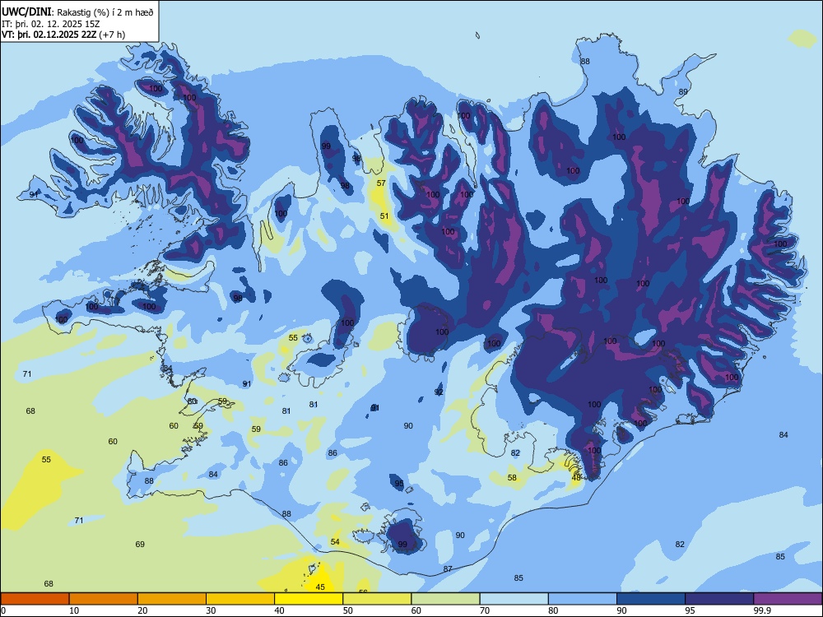
Task: Click the 'IT: þri. 02. 12. 2025 15Z' line
Action: 51,24
